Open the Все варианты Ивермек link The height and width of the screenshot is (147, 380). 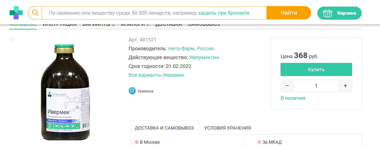pyautogui.click(x=156, y=75)
